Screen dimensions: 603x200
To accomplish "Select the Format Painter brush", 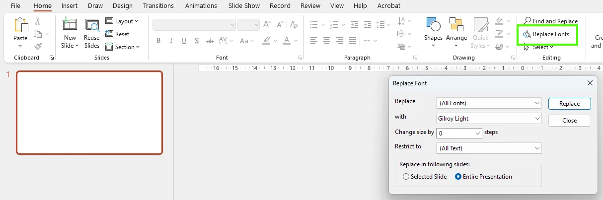I will [38, 46].
